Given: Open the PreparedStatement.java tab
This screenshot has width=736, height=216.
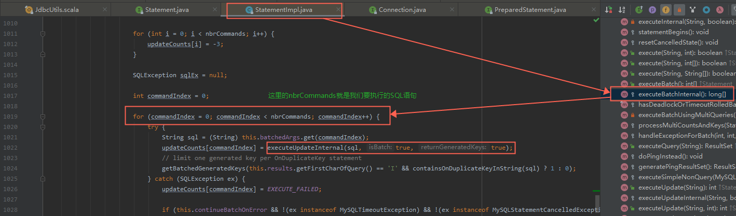Looking at the screenshot, I should pos(530,9).
